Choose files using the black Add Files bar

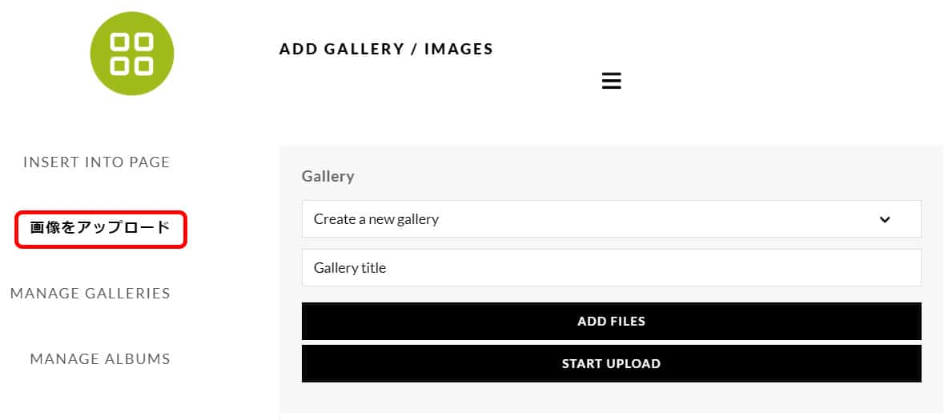pyautogui.click(x=611, y=322)
